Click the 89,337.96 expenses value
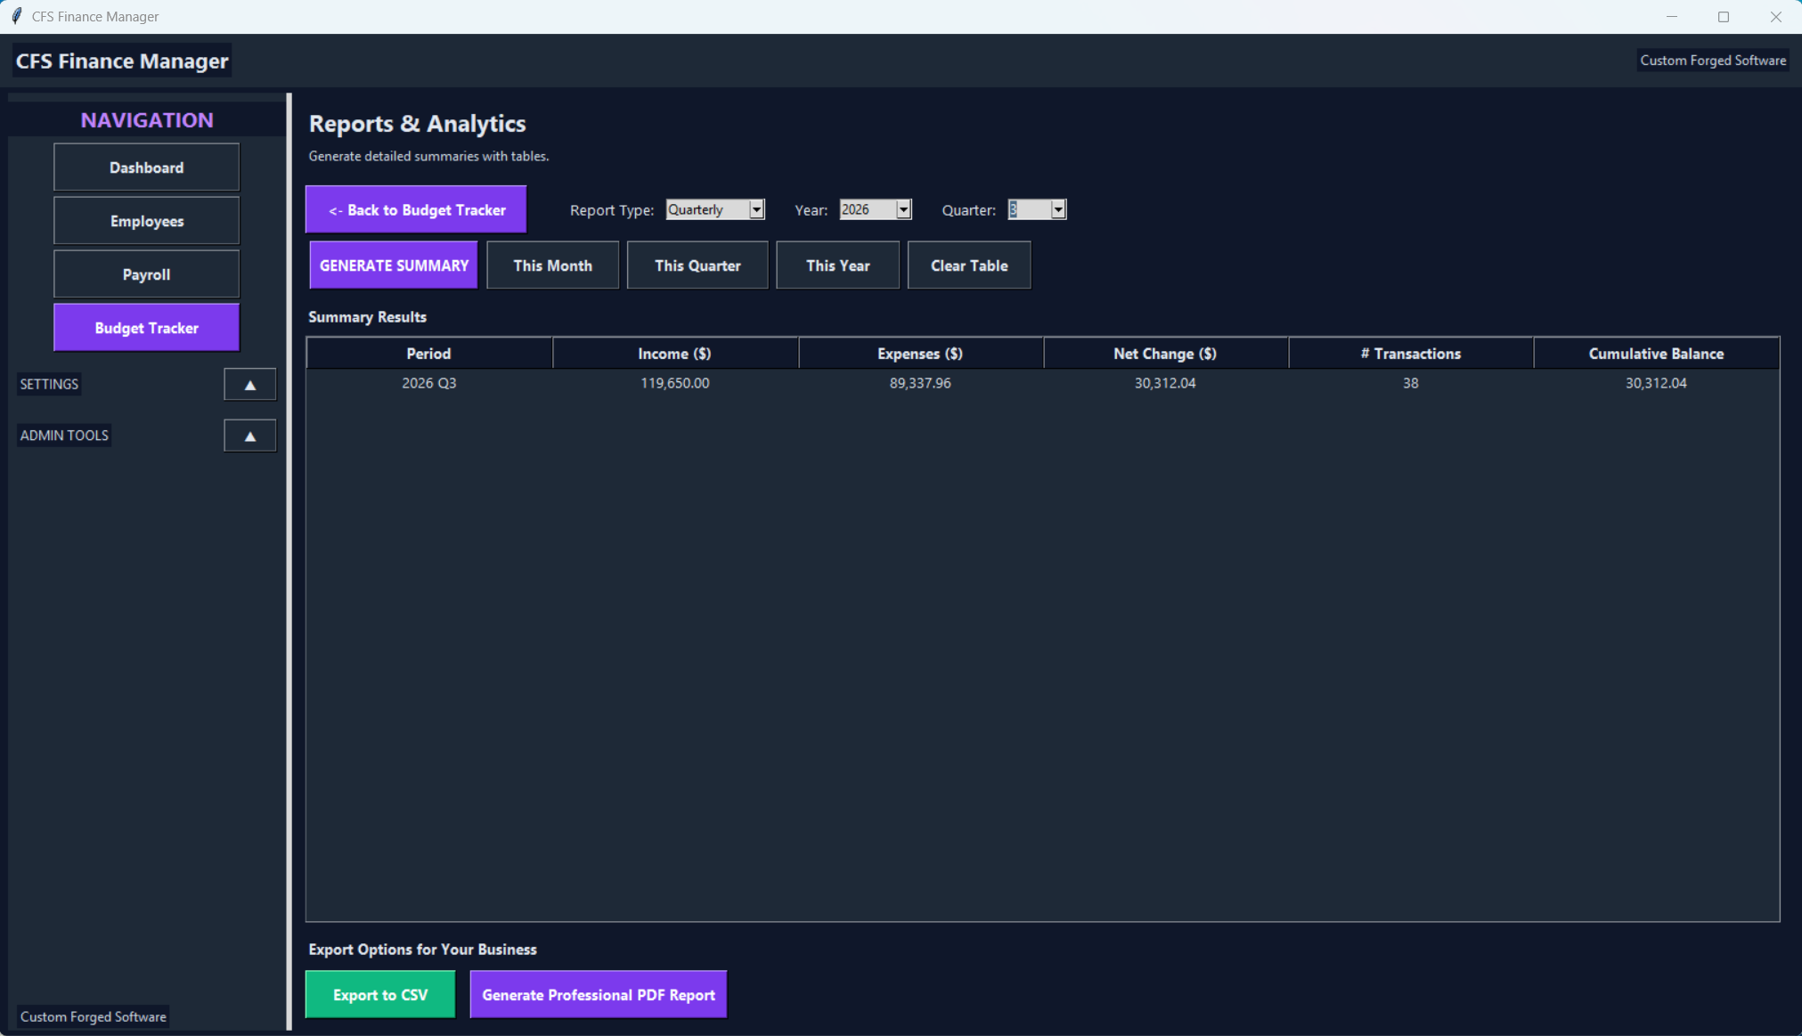This screenshot has height=1036, width=1802. [x=920, y=383]
